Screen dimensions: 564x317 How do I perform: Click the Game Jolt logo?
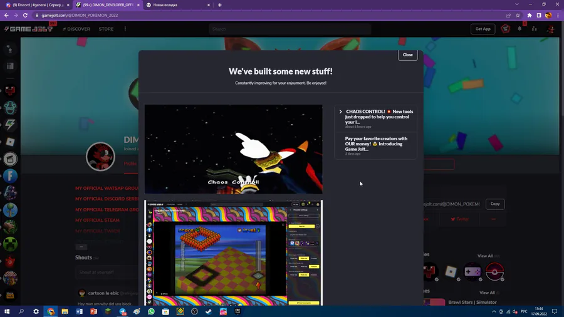[28, 29]
